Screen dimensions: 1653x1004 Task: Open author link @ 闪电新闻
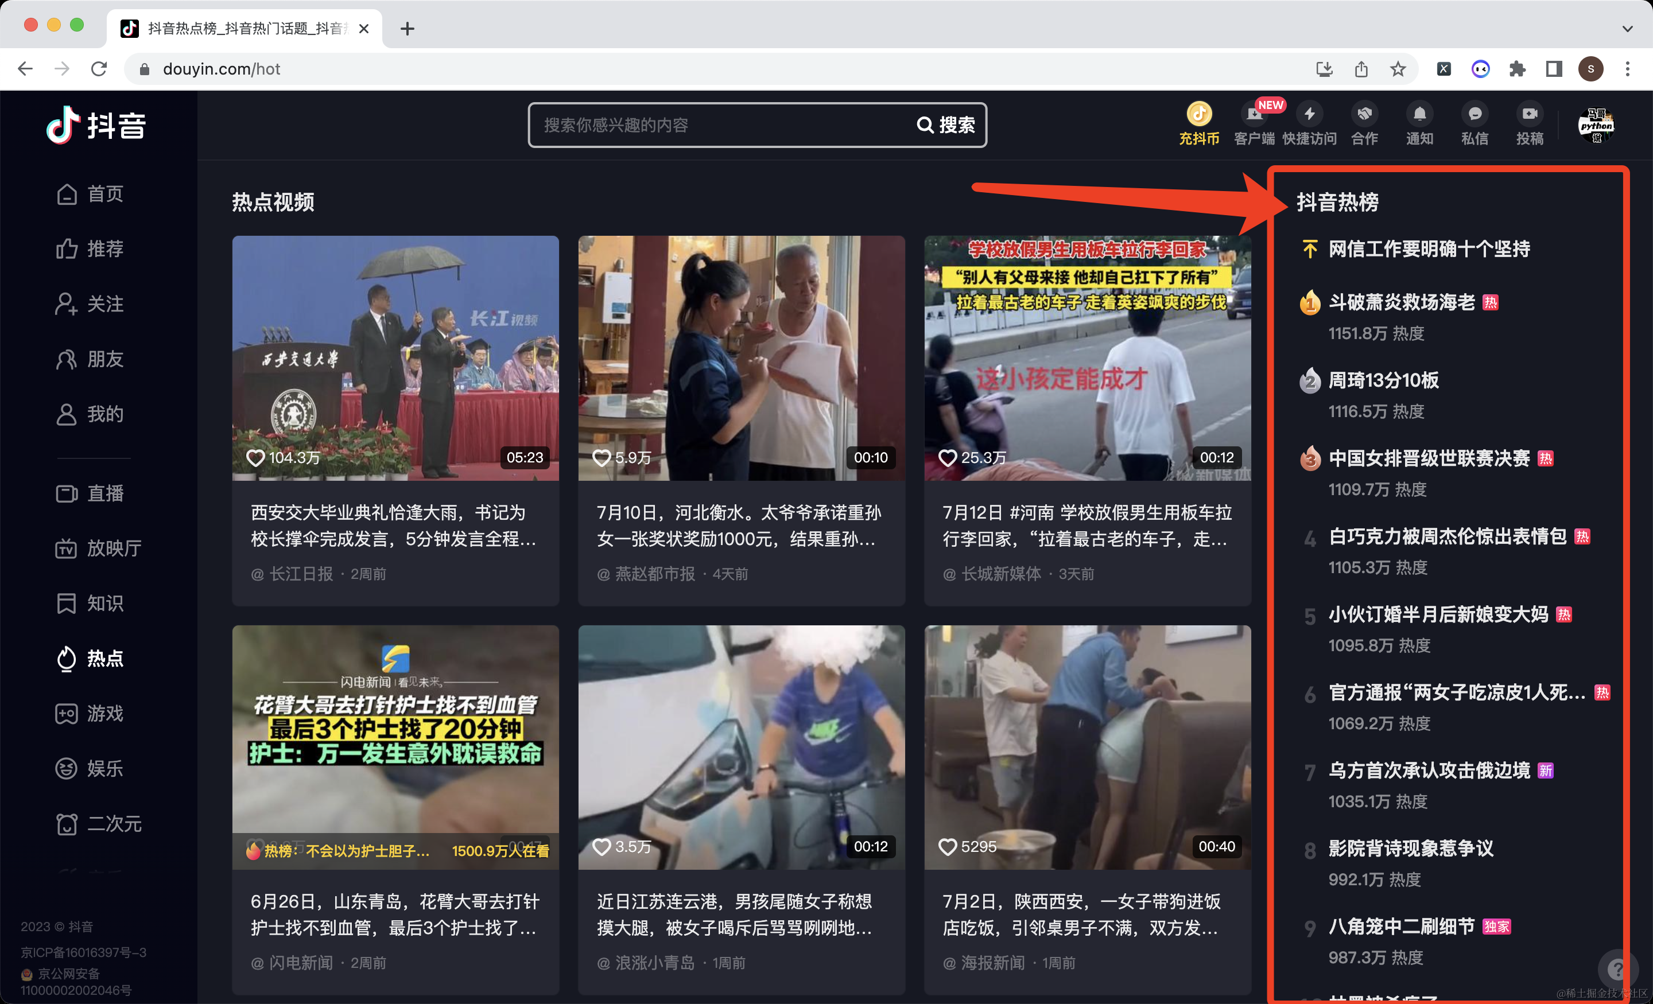[x=292, y=963]
